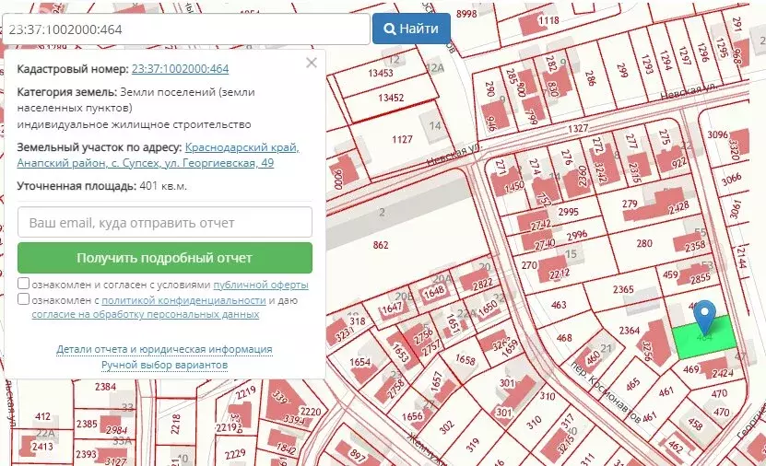Select parcel 469 on the map
The width and height of the screenshot is (766, 466).
[690, 369]
